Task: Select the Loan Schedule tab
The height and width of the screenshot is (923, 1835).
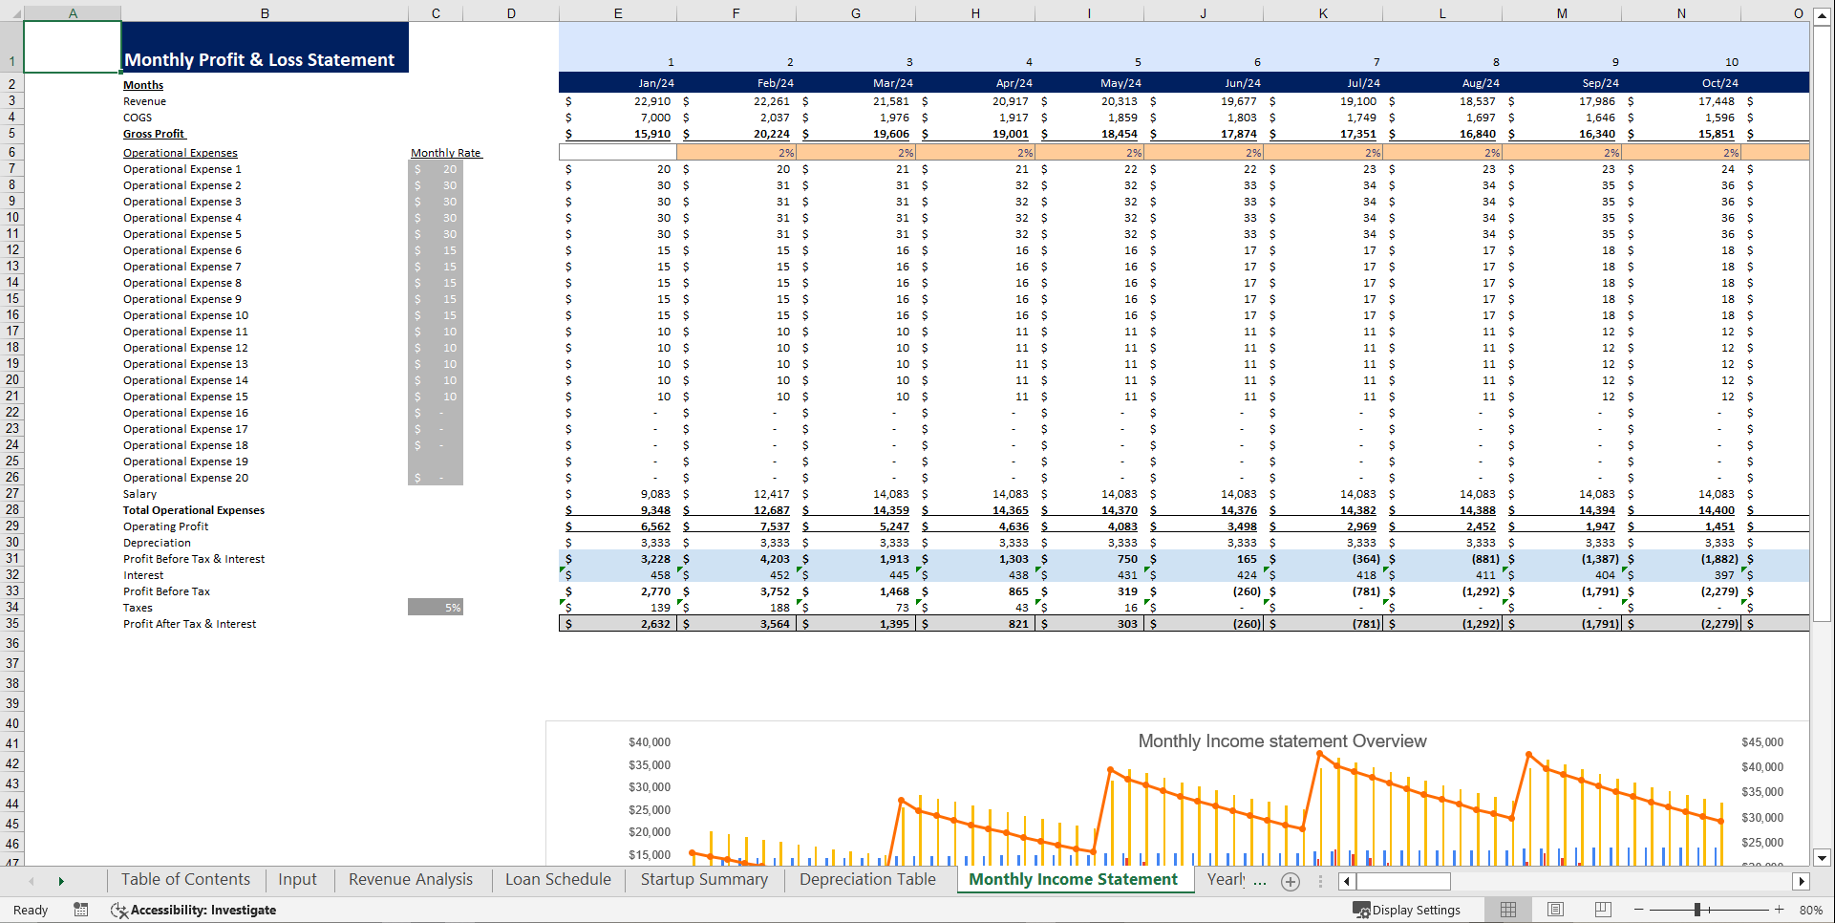Action: [557, 879]
